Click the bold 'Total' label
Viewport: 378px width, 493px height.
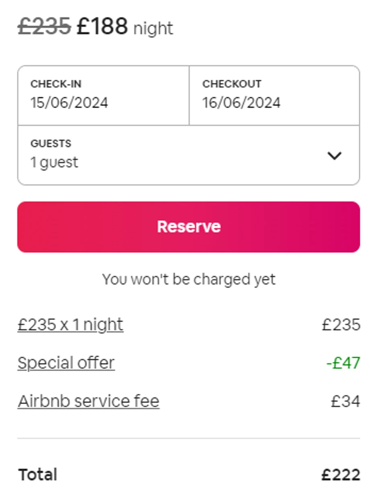click(38, 475)
